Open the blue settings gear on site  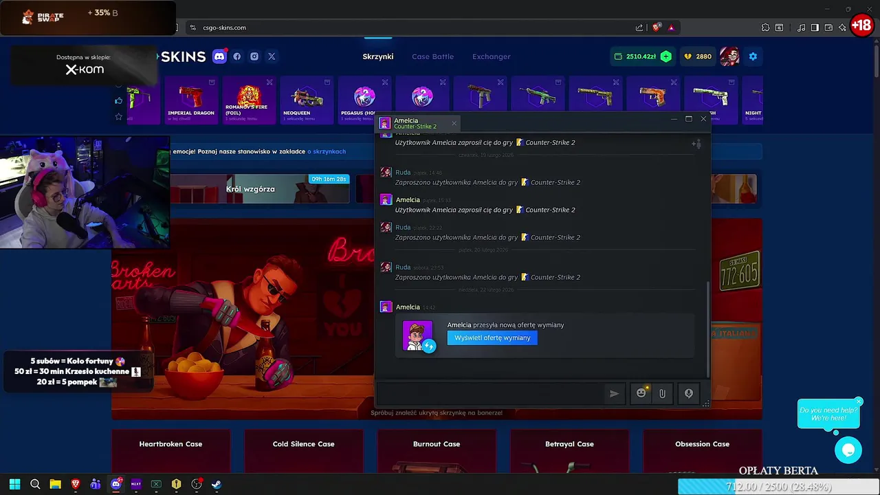(753, 56)
